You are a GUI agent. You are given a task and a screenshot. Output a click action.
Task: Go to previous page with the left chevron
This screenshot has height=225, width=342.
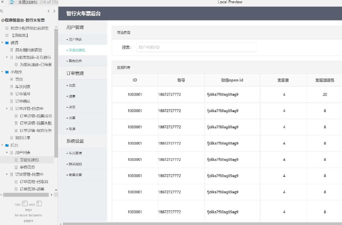click(x=48, y=11)
